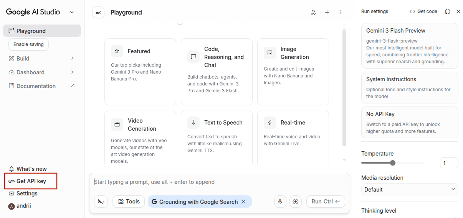Remove Grounding with Google Search chip
Image resolution: width=463 pixels, height=218 pixels.
coord(243,202)
